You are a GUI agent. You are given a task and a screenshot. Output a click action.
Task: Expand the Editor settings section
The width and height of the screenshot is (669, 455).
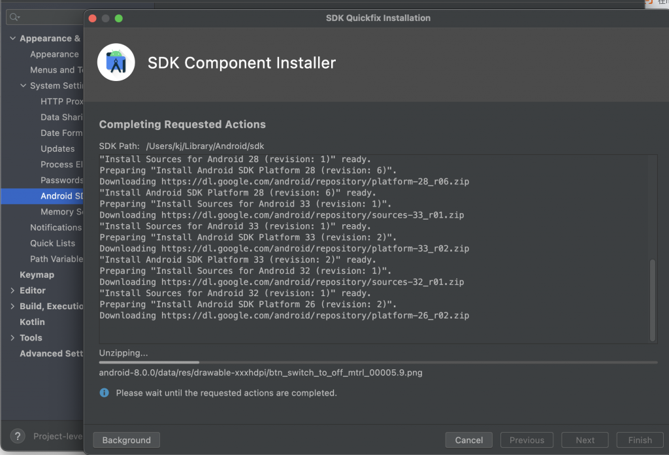click(x=12, y=290)
